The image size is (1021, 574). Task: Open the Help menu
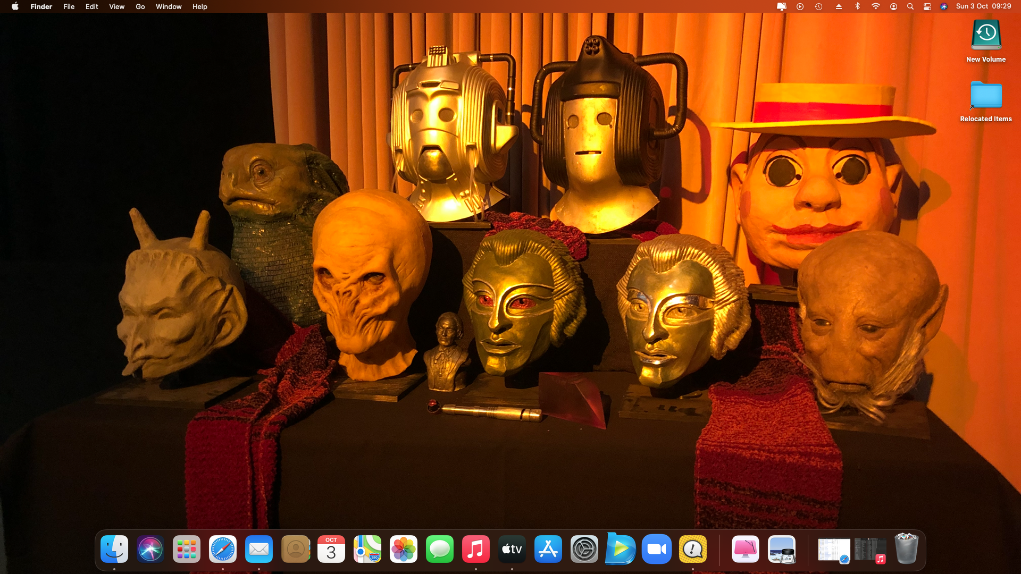click(x=200, y=6)
